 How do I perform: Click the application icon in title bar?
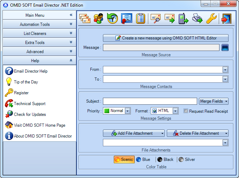click(x=6, y=5)
